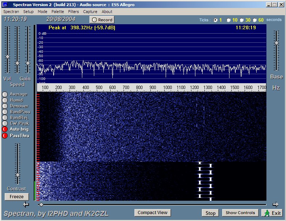Click the Spectran title bar app icon
286x221 pixels.
pyautogui.click(x=5, y=5)
